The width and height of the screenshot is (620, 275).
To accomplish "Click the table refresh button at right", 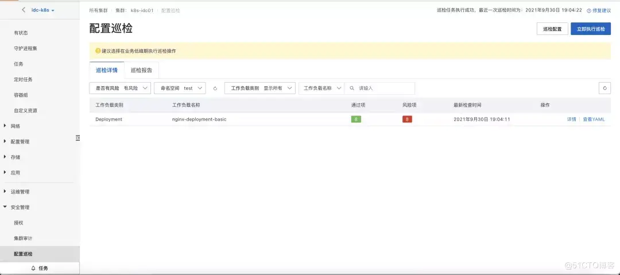I will point(604,88).
